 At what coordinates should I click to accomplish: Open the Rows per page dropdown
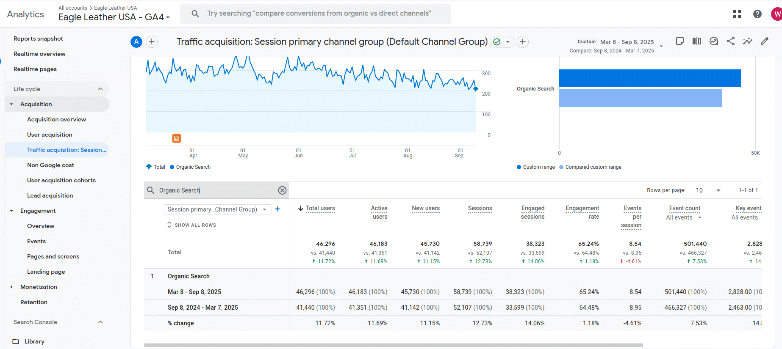pos(708,190)
